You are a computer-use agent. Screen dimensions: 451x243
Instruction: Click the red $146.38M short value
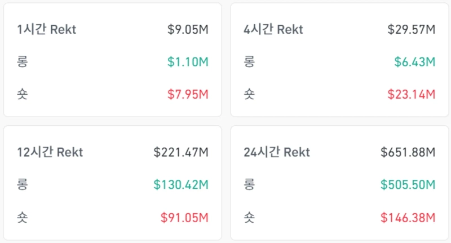pos(408,217)
